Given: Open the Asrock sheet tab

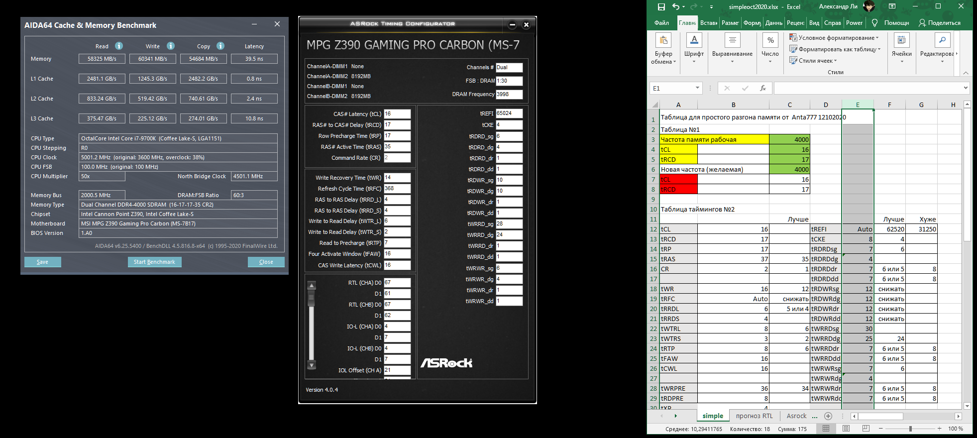Looking at the screenshot, I should pyautogui.click(x=796, y=416).
